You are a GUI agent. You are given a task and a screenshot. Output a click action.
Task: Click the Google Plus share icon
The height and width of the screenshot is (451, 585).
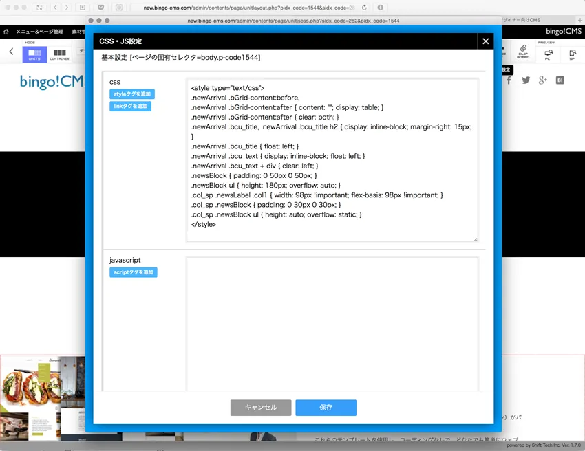[x=543, y=80]
